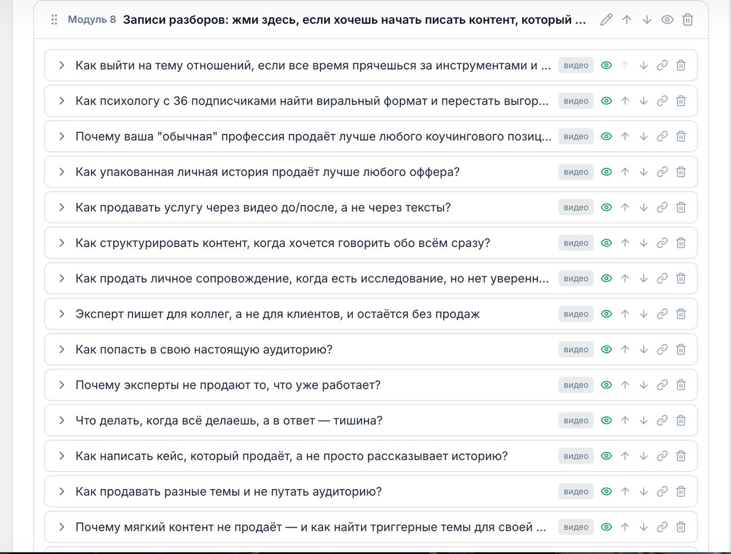Delete 'Как структурировать контент' lesson
Image resolution: width=731 pixels, height=554 pixels.
(x=681, y=243)
